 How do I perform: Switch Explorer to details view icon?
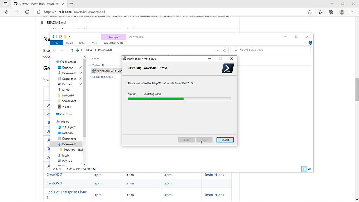[x=304, y=169]
